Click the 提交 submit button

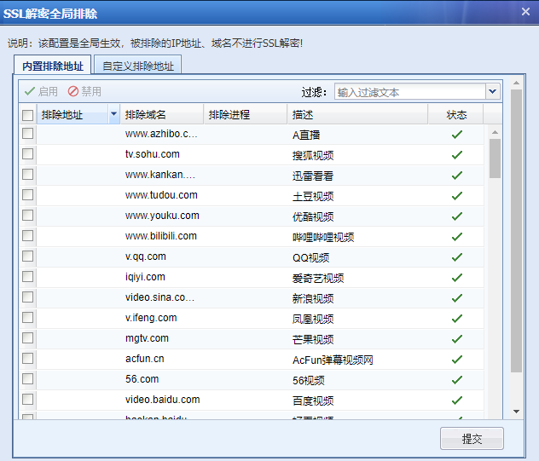tap(472, 439)
